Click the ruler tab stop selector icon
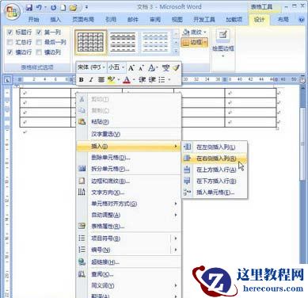308x298 pixels. 7,79
